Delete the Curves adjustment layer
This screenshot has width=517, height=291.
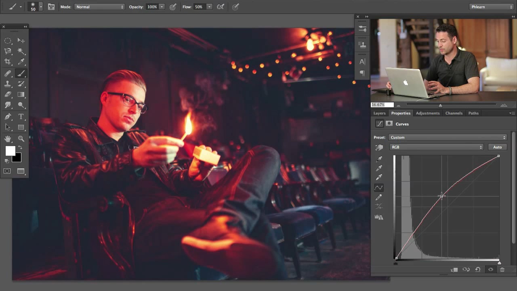point(502,270)
